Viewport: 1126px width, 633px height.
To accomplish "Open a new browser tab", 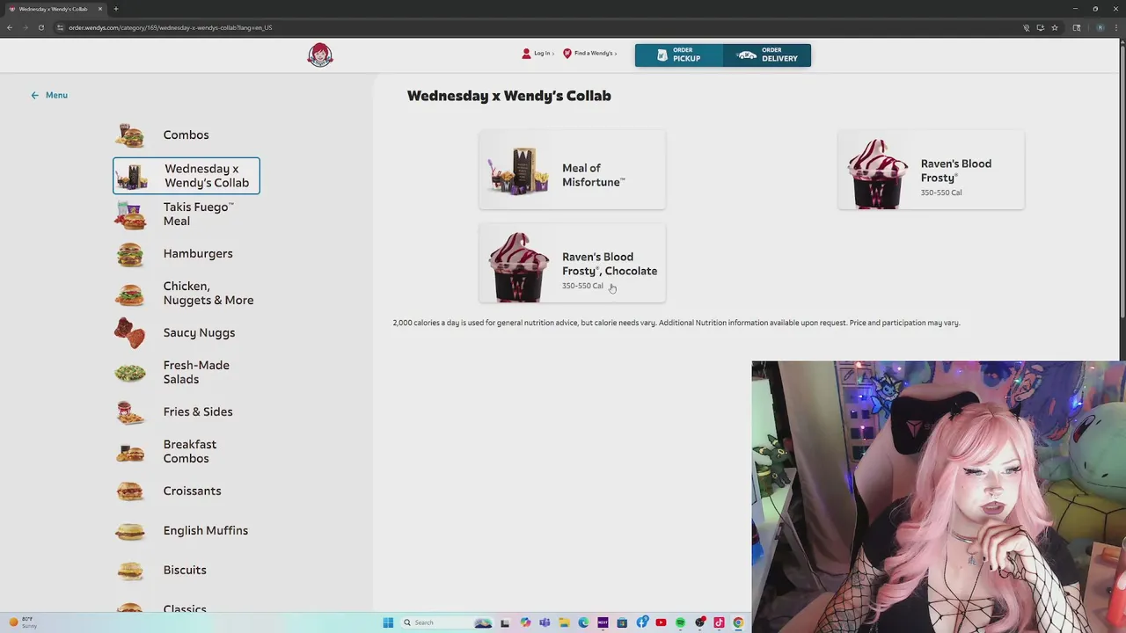I will [x=116, y=9].
